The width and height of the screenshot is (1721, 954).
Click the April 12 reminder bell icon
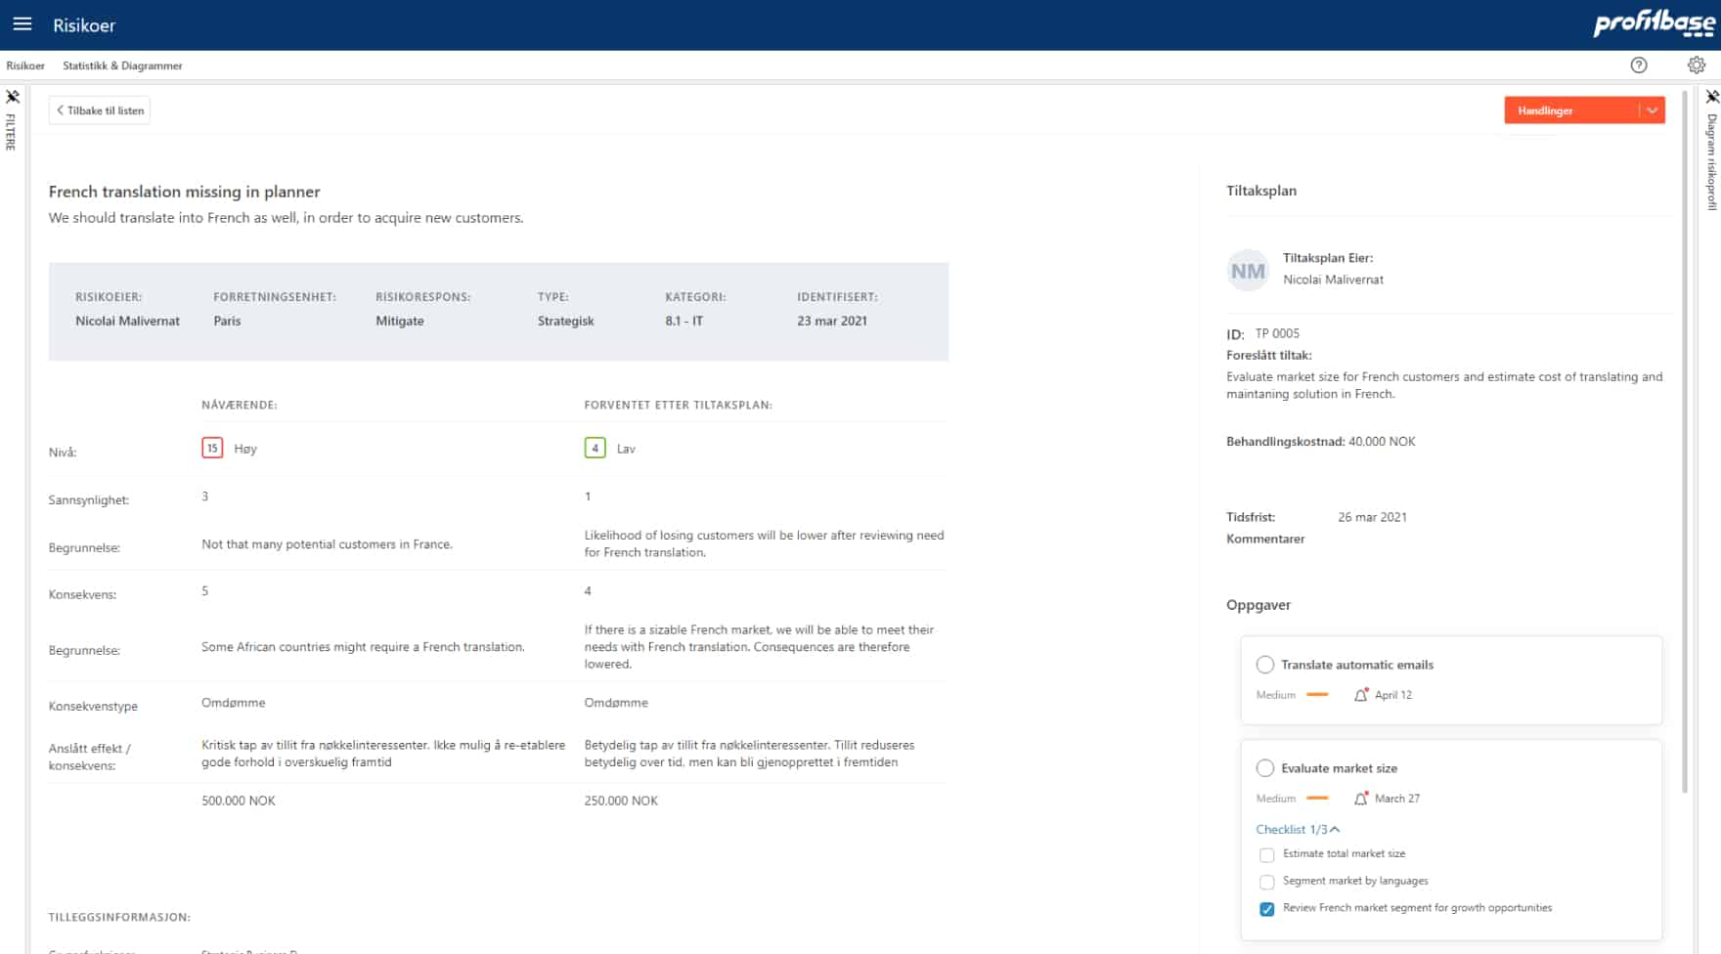point(1360,695)
